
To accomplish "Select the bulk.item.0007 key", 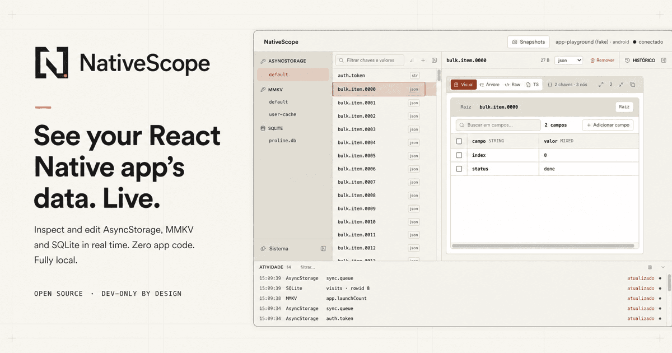I will pos(379,182).
